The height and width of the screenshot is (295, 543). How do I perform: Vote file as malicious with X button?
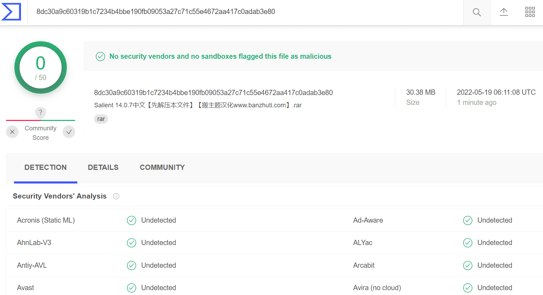click(12, 132)
